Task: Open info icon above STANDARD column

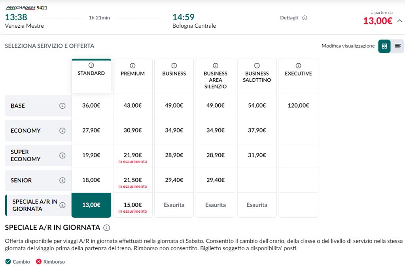Action: [x=91, y=65]
